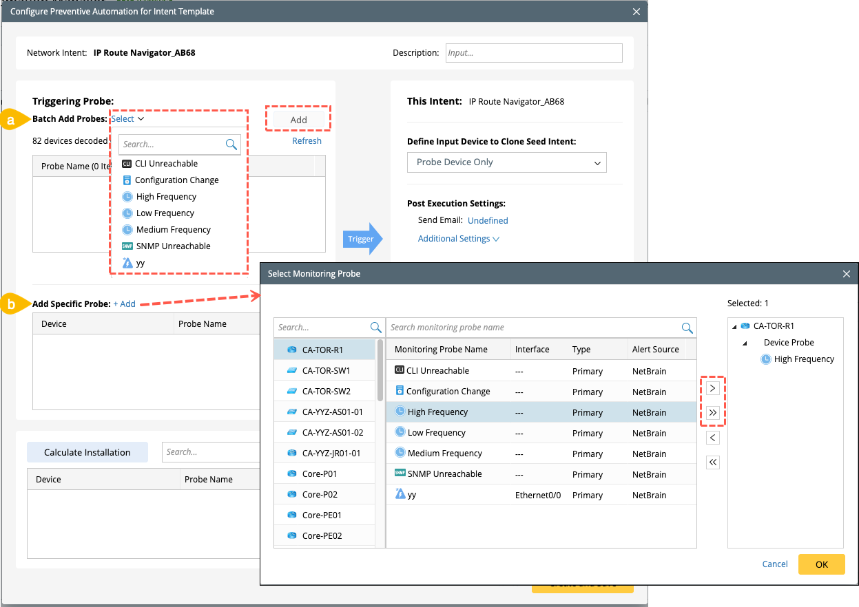Click the device list search field
Screen dimensions: 859x607
(328, 328)
